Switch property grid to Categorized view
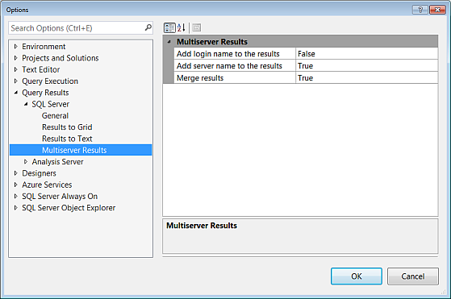This screenshot has width=451, height=299. click(169, 28)
